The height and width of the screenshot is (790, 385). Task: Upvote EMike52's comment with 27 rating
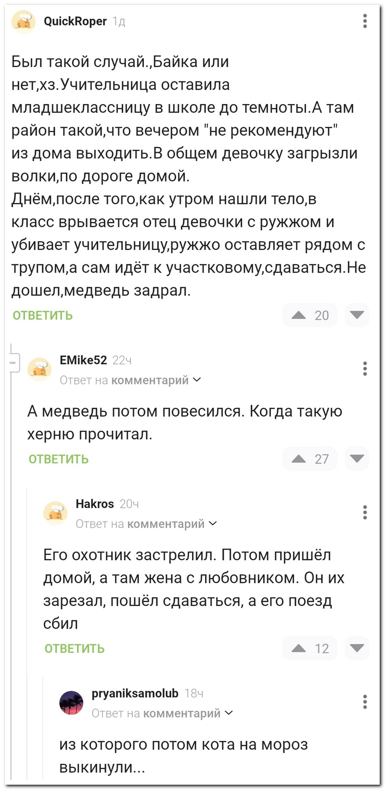[299, 459]
